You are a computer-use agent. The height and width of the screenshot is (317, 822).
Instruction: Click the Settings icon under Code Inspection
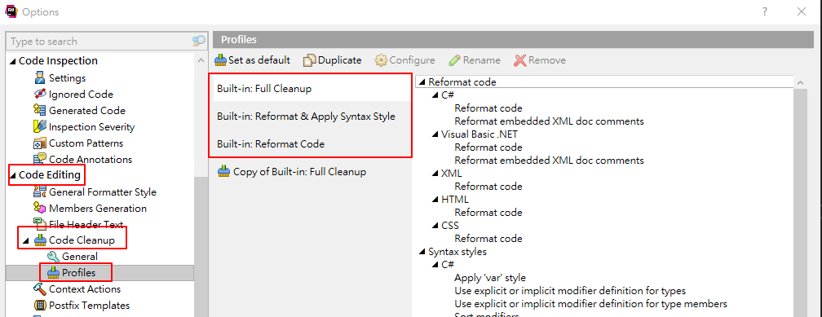click(39, 78)
